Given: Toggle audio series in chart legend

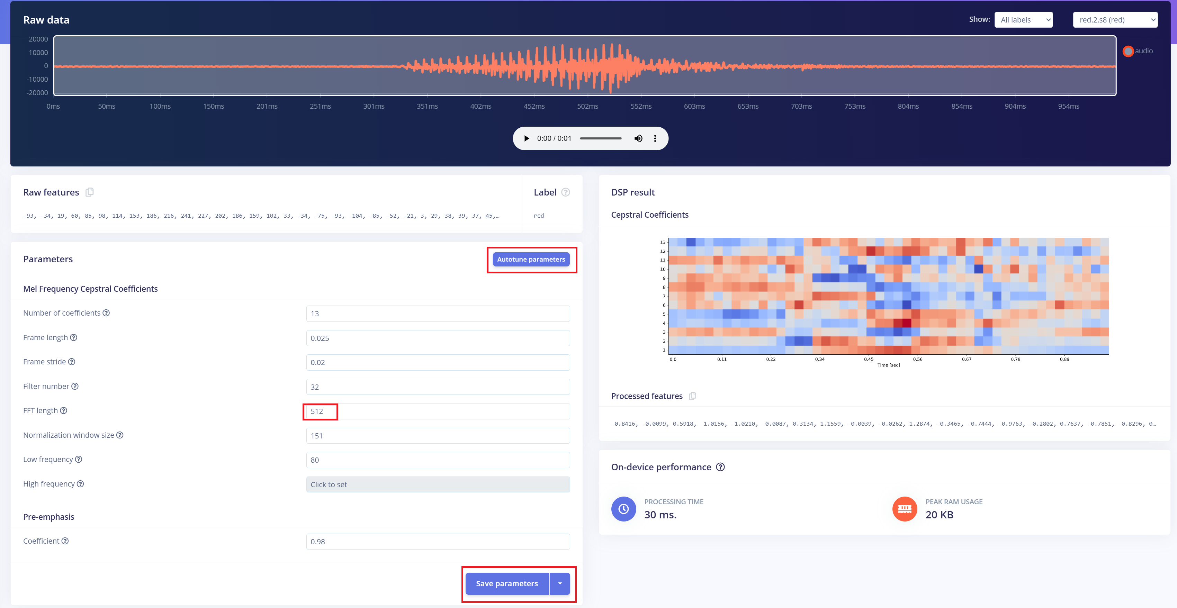Looking at the screenshot, I should coord(1128,51).
